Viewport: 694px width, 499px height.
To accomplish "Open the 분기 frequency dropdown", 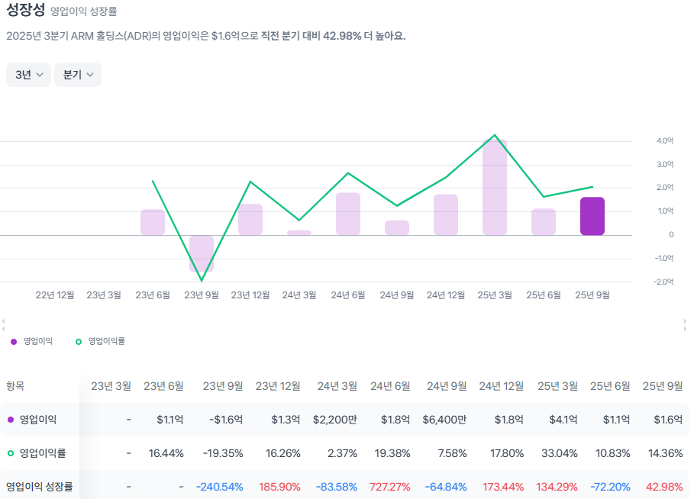I will coord(77,74).
